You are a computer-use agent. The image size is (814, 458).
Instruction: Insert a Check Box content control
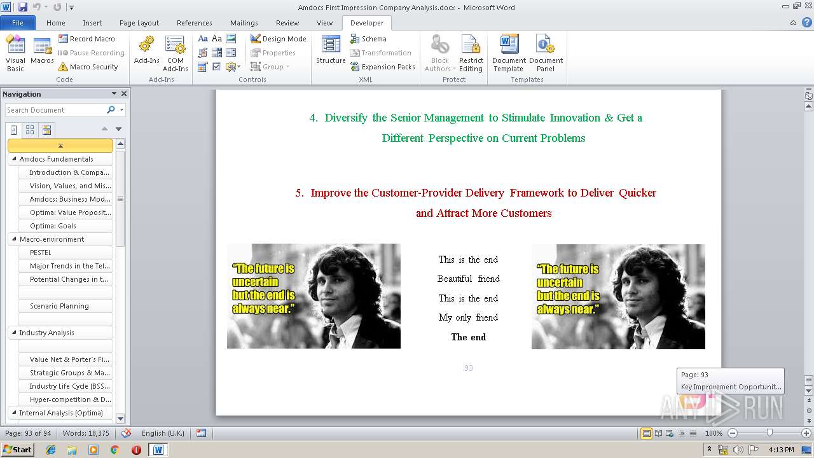(217, 67)
